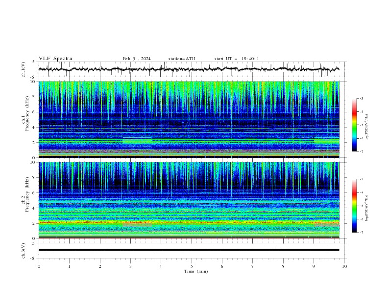388x299 pixels.
Task: Click the "station=ATH" header label
Action: point(182,59)
